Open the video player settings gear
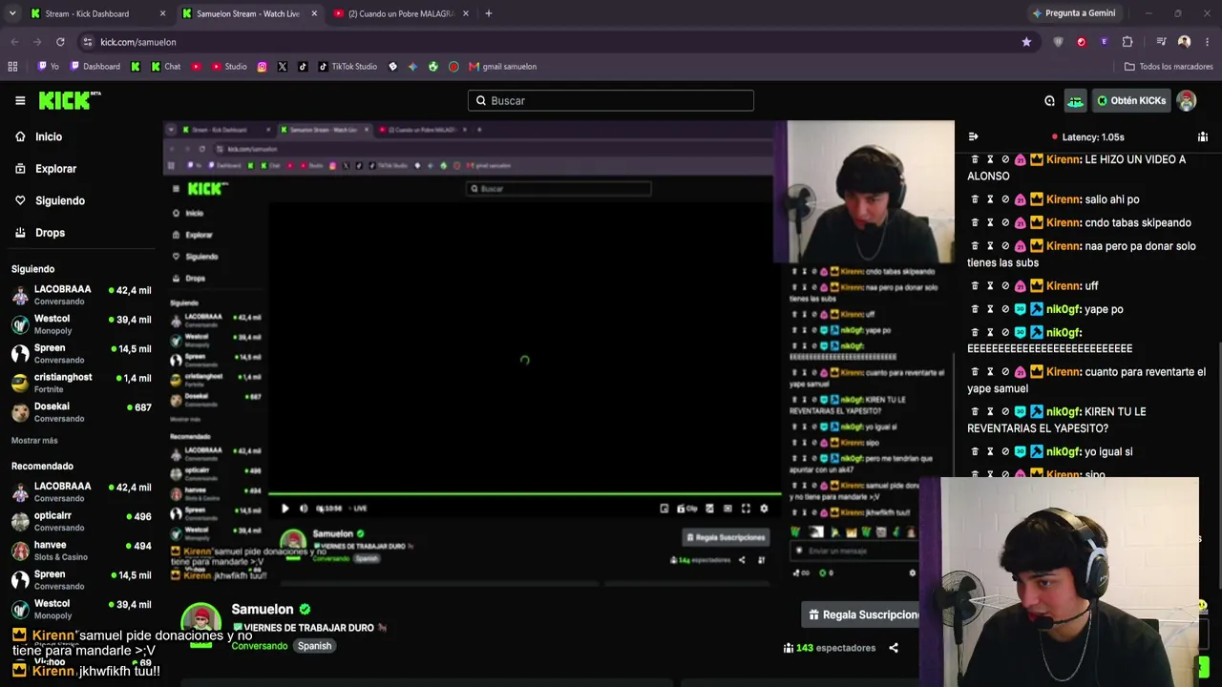This screenshot has width=1222, height=687. pyautogui.click(x=764, y=509)
